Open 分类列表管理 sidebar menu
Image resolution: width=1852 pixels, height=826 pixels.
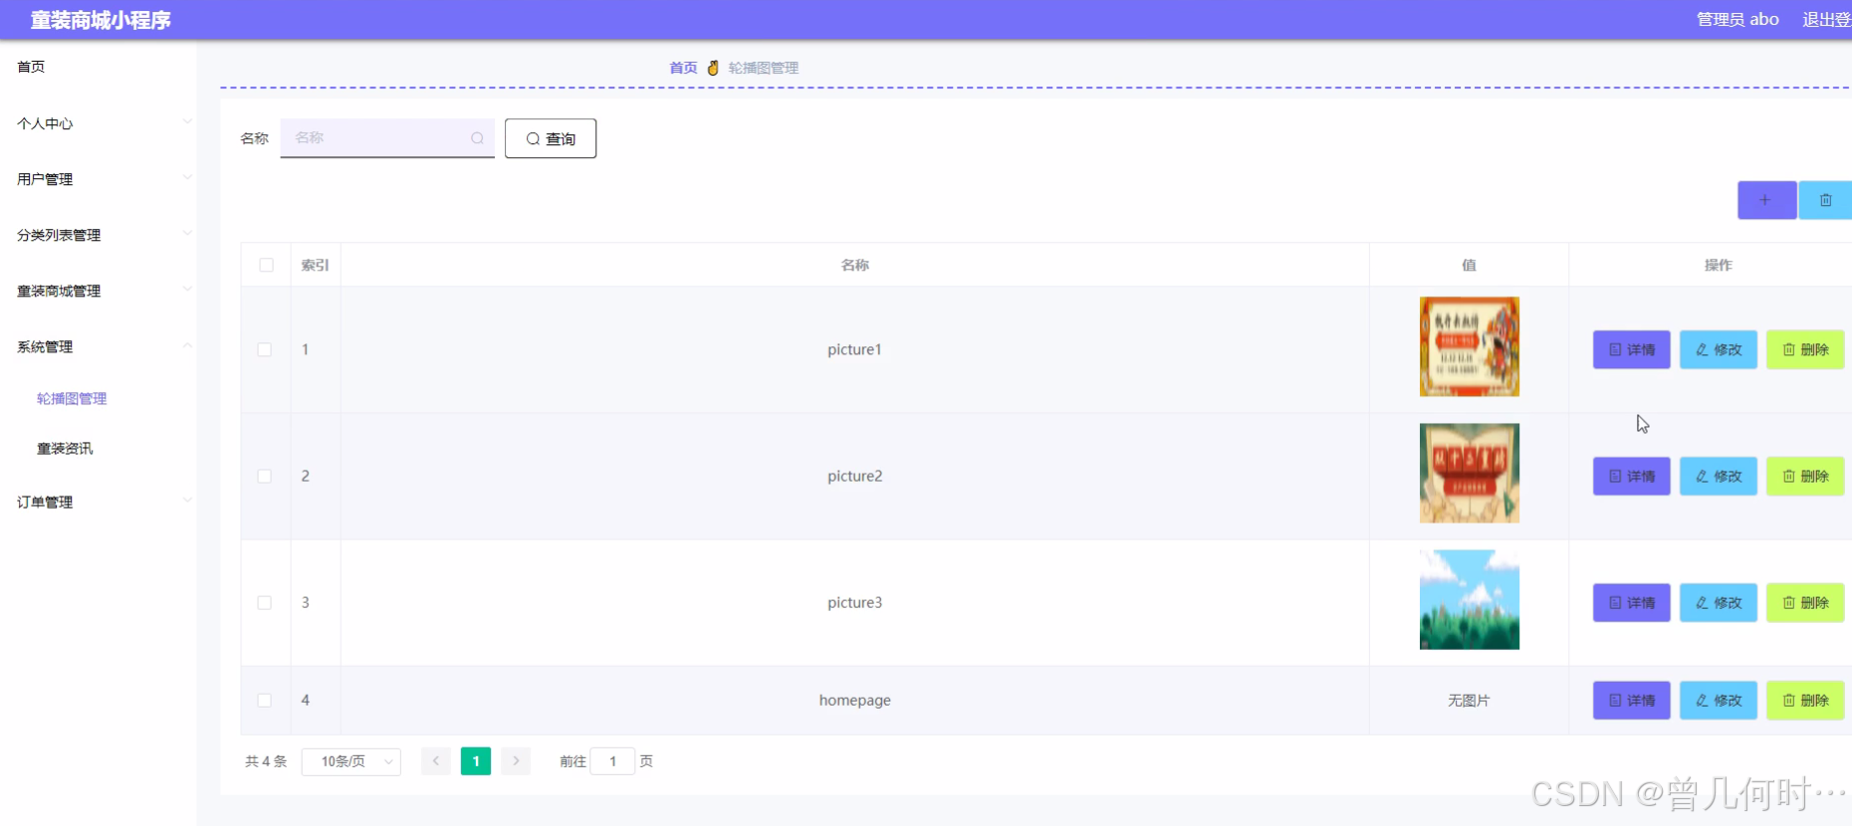(59, 235)
